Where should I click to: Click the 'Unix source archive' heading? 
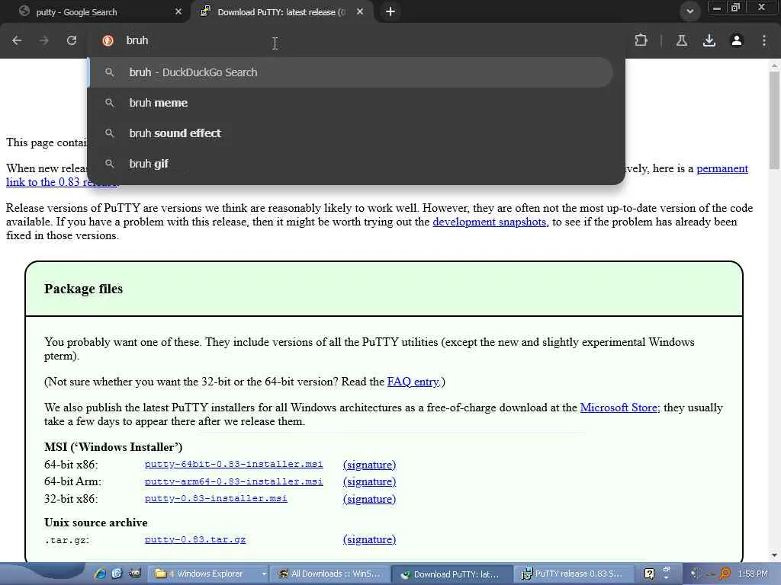point(95,523)
